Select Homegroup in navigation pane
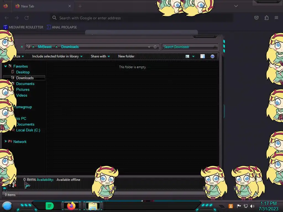The width and height of the screenshot is (283, 212). pos(23,107)
